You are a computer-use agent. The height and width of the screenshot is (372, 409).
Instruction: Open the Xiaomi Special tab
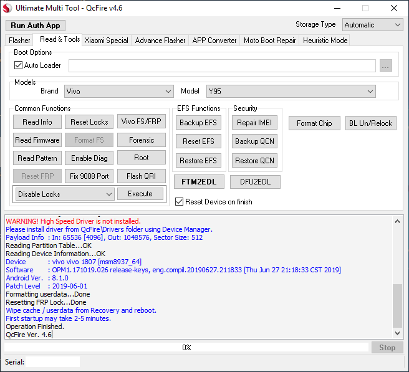pyautogui.click(x=106, y=41)
